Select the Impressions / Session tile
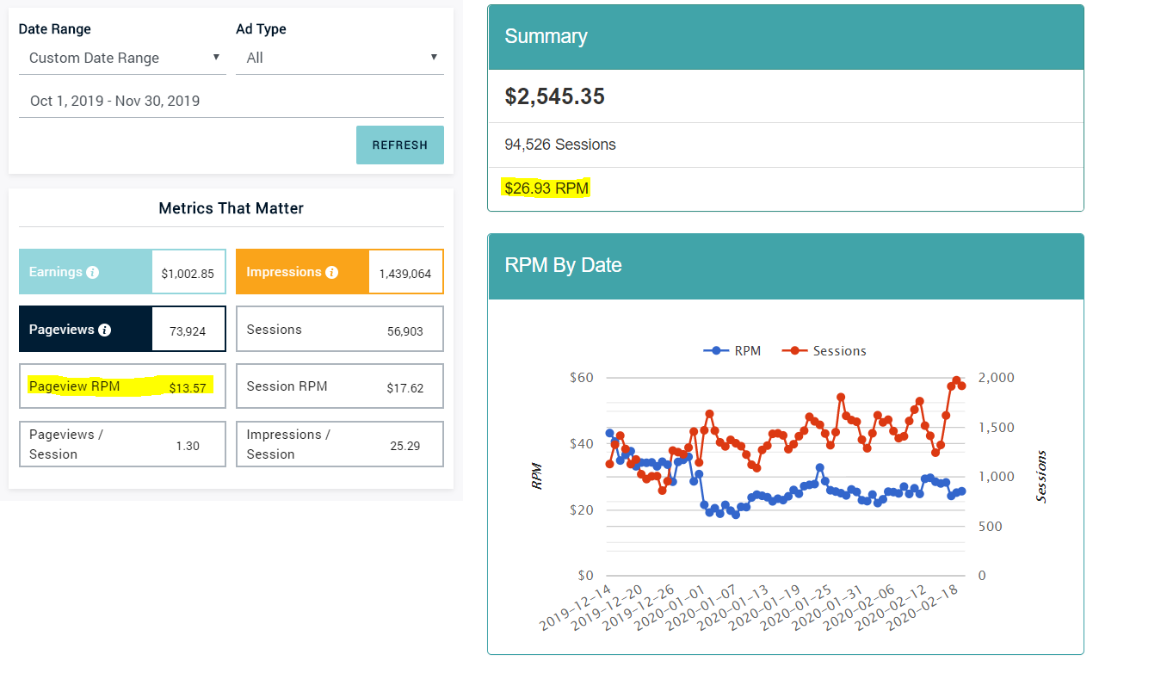Viewport: 1167px width, 673px height. (340, 444)
